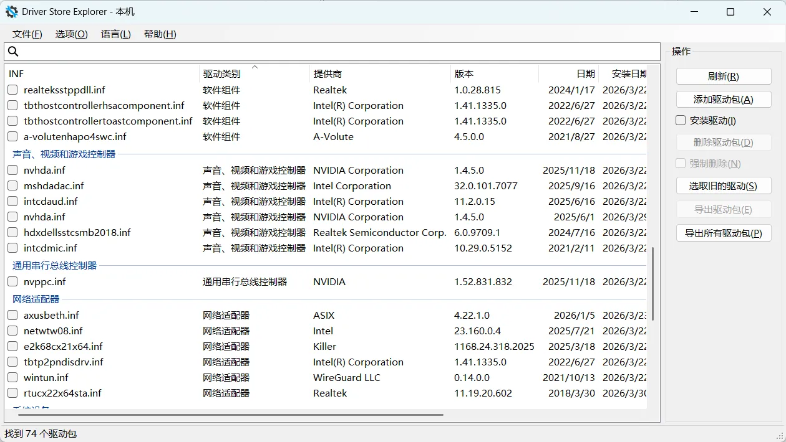Select the rtucx22x64sta.inf row text
This screenshot has width=786, height=442.
[62, 393]
